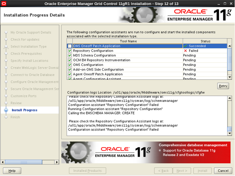The image size is (235, 176).
Task: Select the Create WebLogic Server Domain step
Action: point(34,68)
